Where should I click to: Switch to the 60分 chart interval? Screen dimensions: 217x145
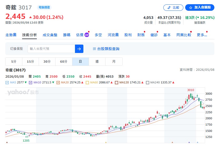[x=64, y=62]
